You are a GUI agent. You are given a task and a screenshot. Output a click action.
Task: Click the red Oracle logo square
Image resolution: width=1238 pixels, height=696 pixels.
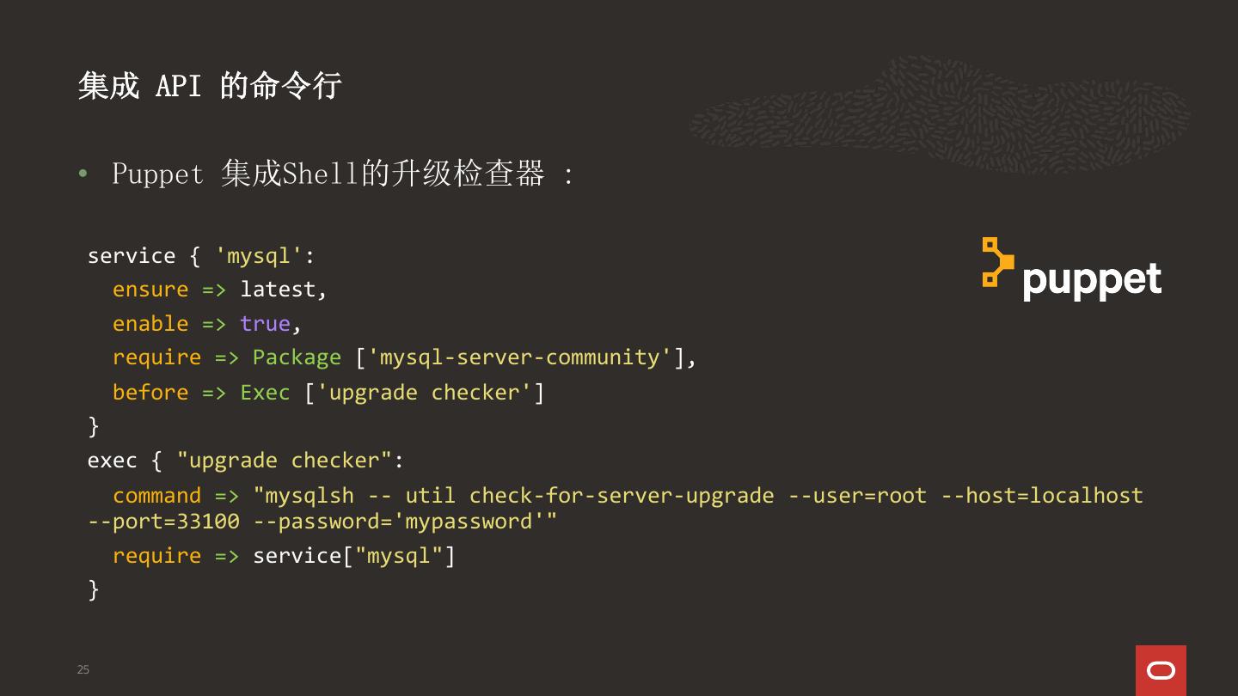click(x=1161, y=670)
